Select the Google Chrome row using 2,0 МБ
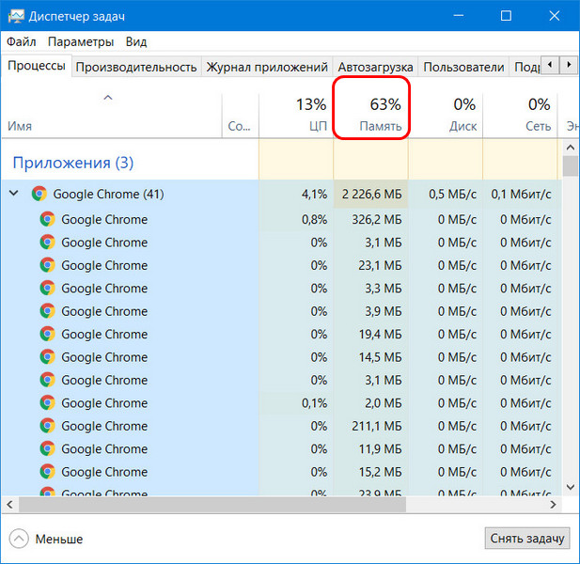Image resolution: width=580 pixels, height=564 pixels. [281, 402]
